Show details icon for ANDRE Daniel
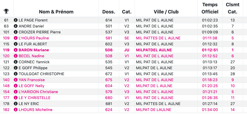247x114 pixels. (x=16, y=26)
